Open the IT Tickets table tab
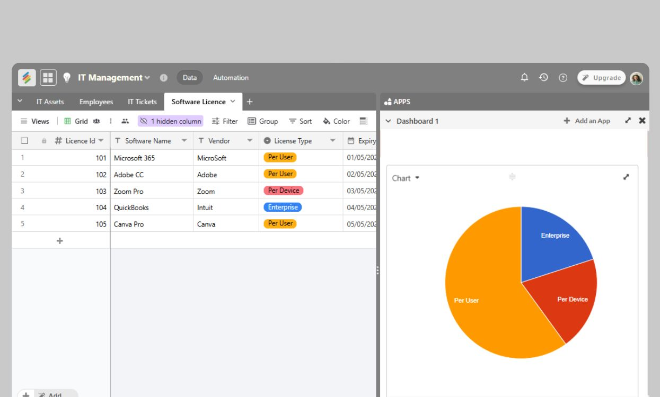The height and width of the screenshot is (397, 660). click(142, 102)
